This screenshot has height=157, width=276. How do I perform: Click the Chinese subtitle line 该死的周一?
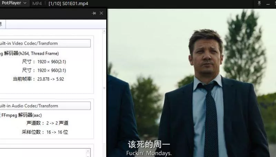click(x=149, y=144)
